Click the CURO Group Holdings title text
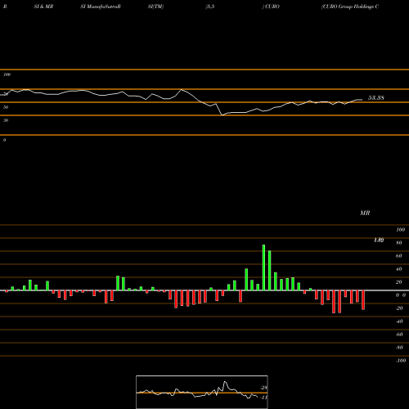Screen dimensions: 409x409 pos(350,7)
